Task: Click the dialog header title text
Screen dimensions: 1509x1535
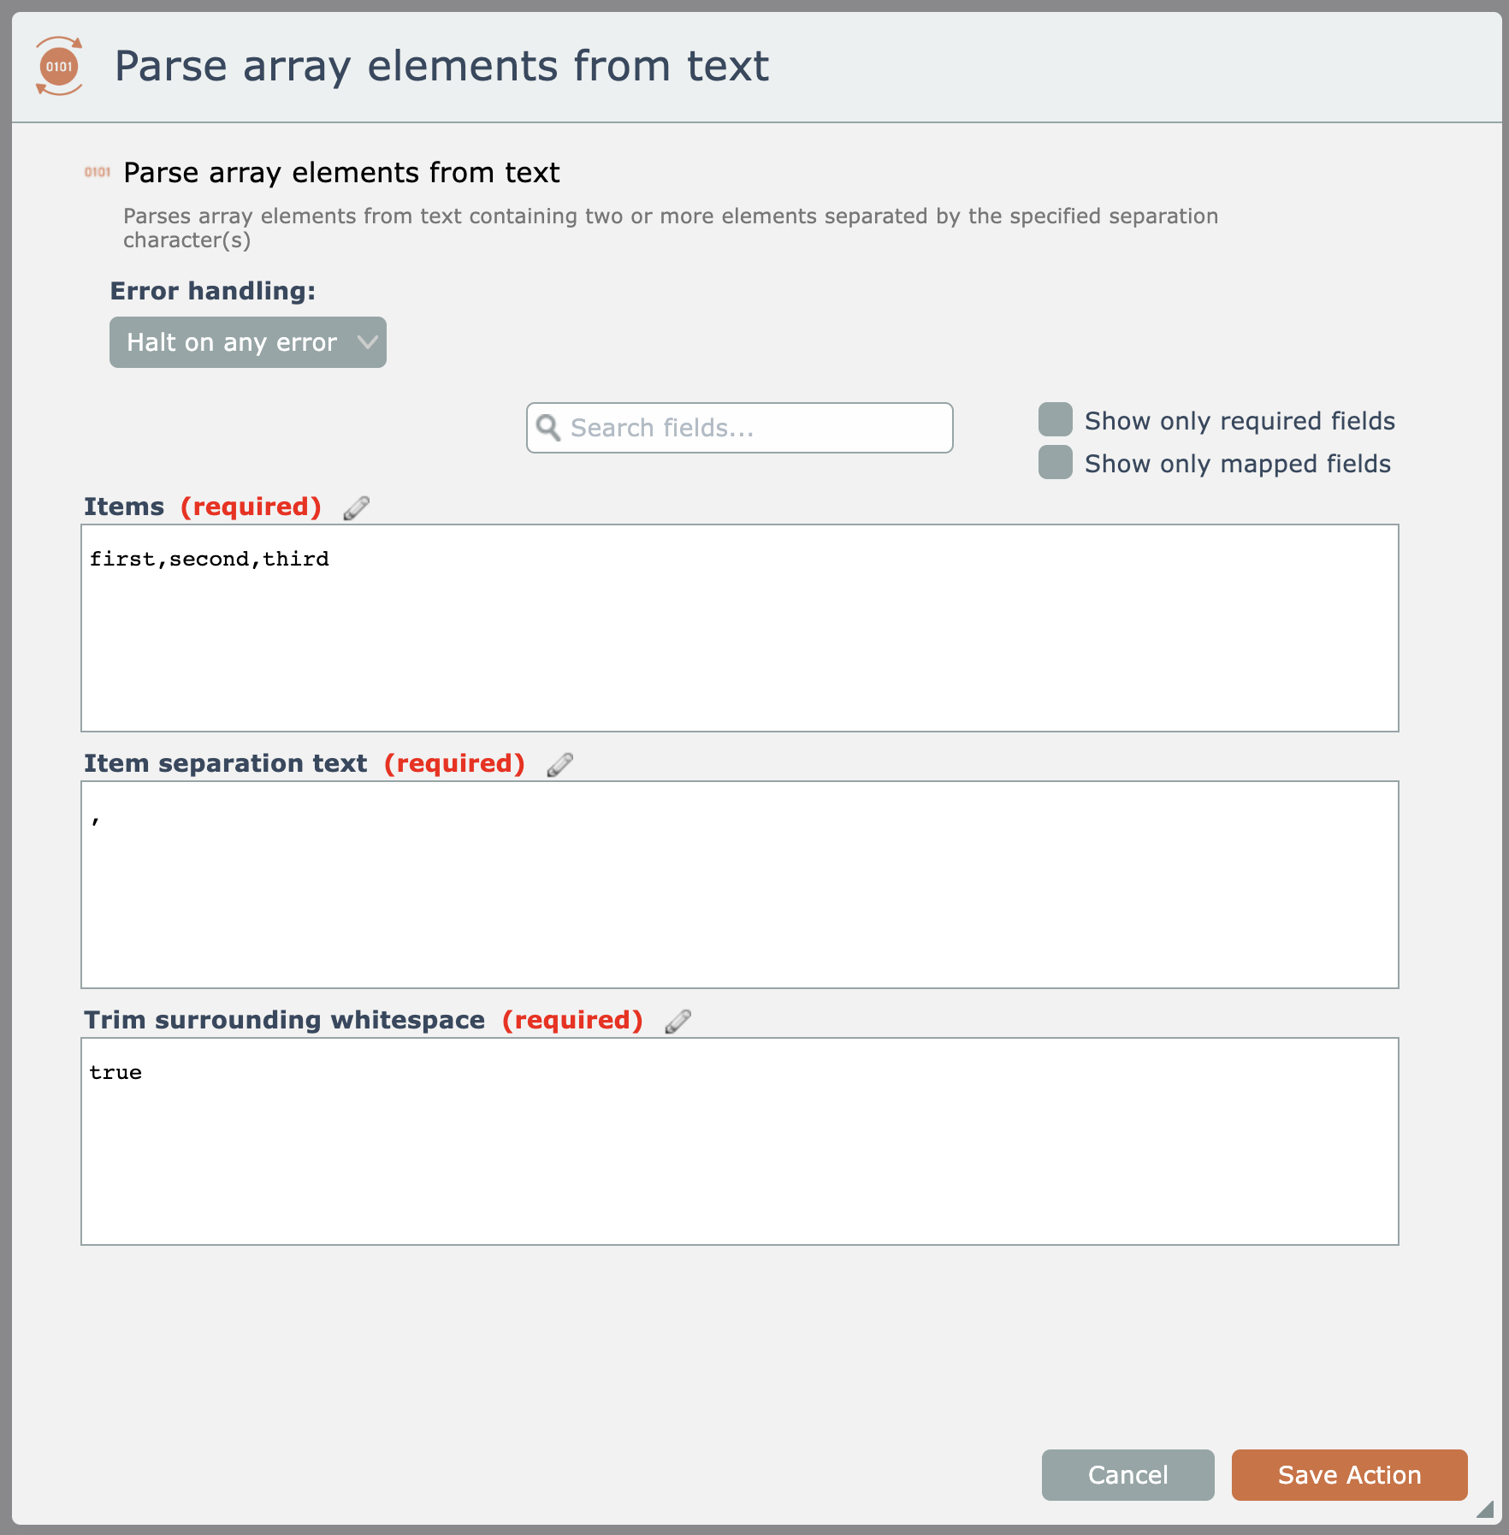Action: click(441, 66)
